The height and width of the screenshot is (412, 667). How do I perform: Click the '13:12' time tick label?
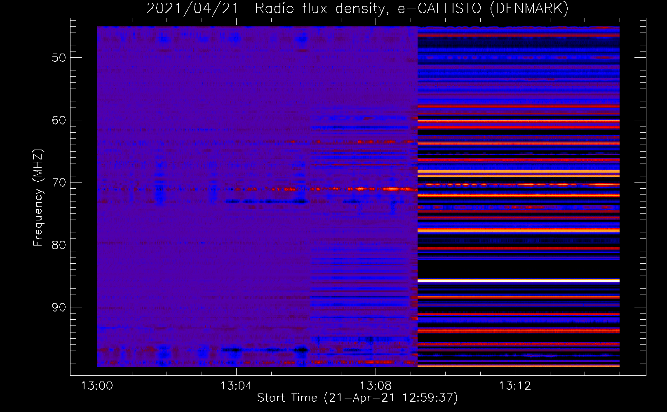[515, 386]
